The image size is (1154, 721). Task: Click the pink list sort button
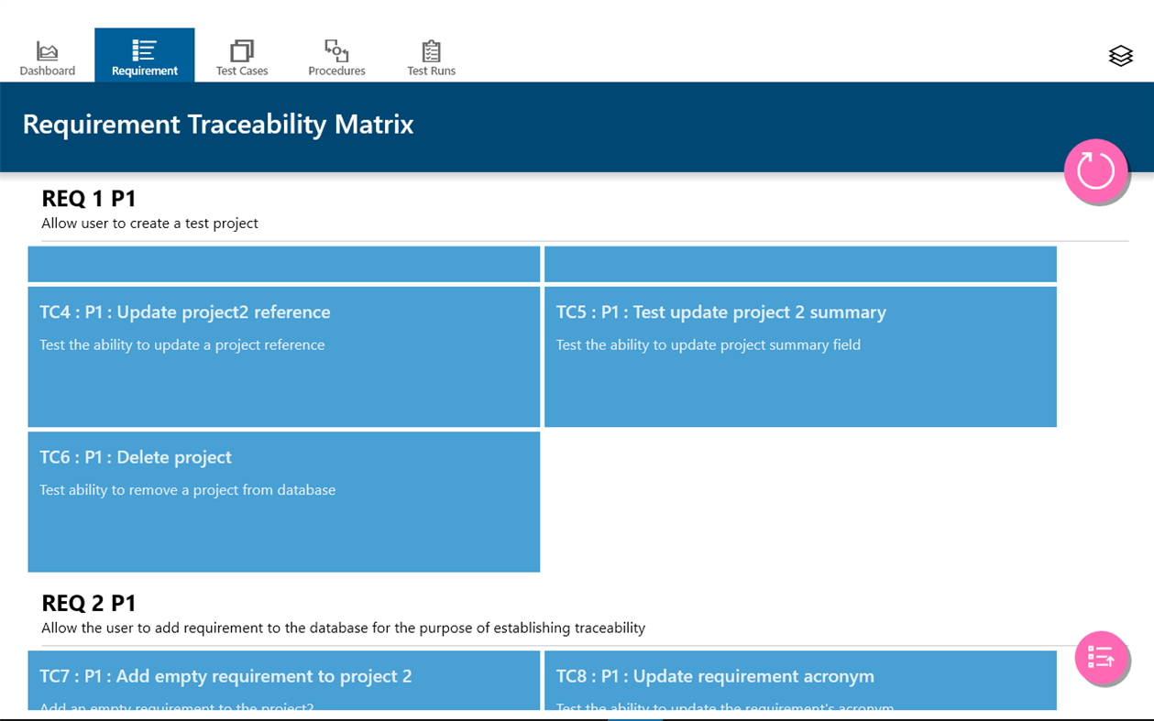(1100, 657)
